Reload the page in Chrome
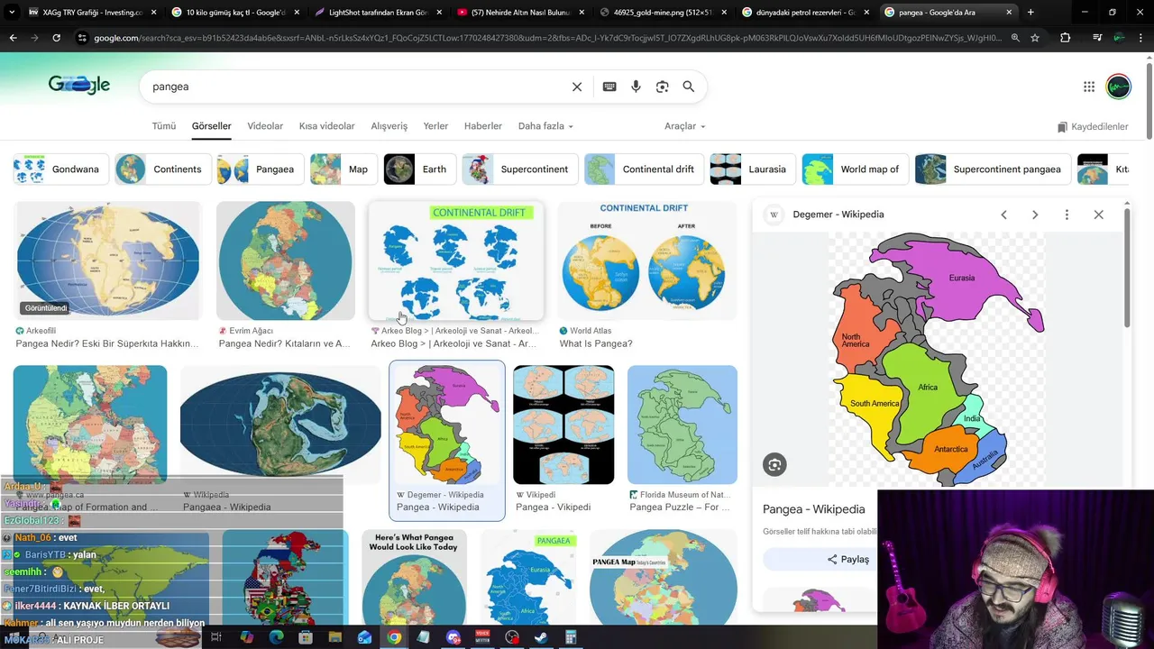 pos(56,38)
